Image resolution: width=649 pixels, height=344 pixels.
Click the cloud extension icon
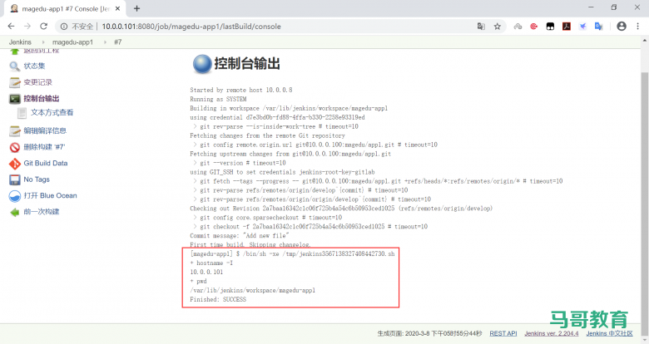point(518,27)
